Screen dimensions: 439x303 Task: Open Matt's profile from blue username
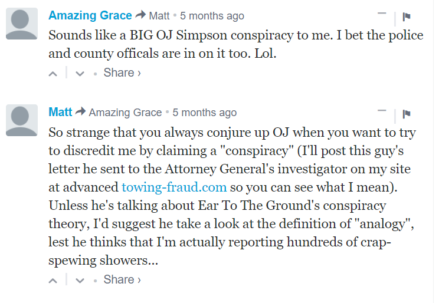[x=60, y=112]
